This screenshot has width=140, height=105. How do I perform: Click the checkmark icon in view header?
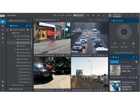[93, 20]
